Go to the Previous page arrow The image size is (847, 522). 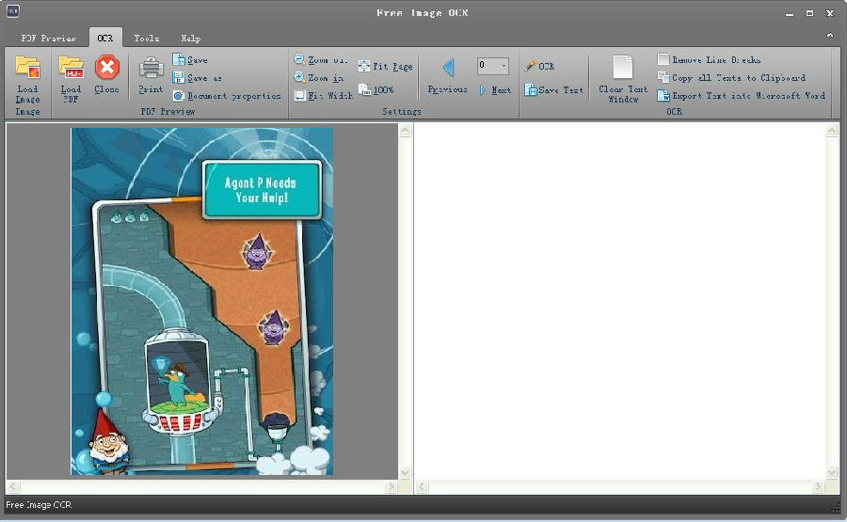pos(448,68)
